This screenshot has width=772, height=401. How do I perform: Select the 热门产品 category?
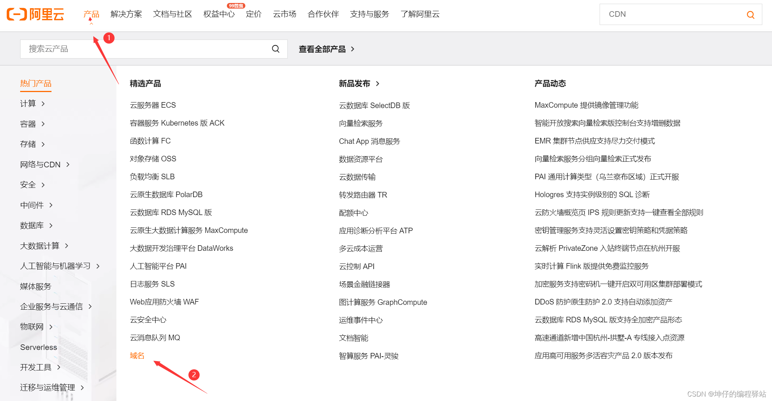pos(36,83)
